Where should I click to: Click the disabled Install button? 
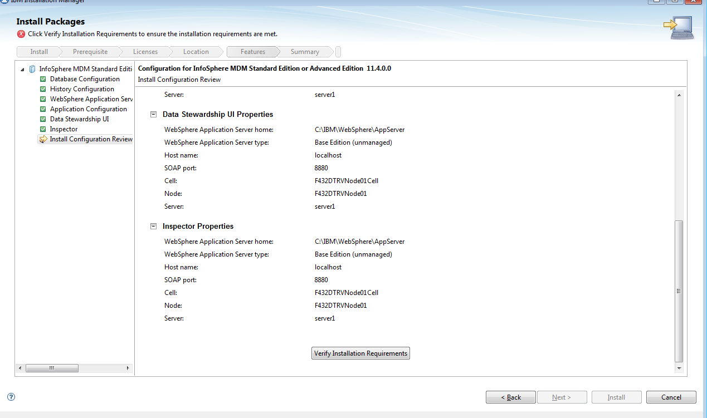pos(616,397)
